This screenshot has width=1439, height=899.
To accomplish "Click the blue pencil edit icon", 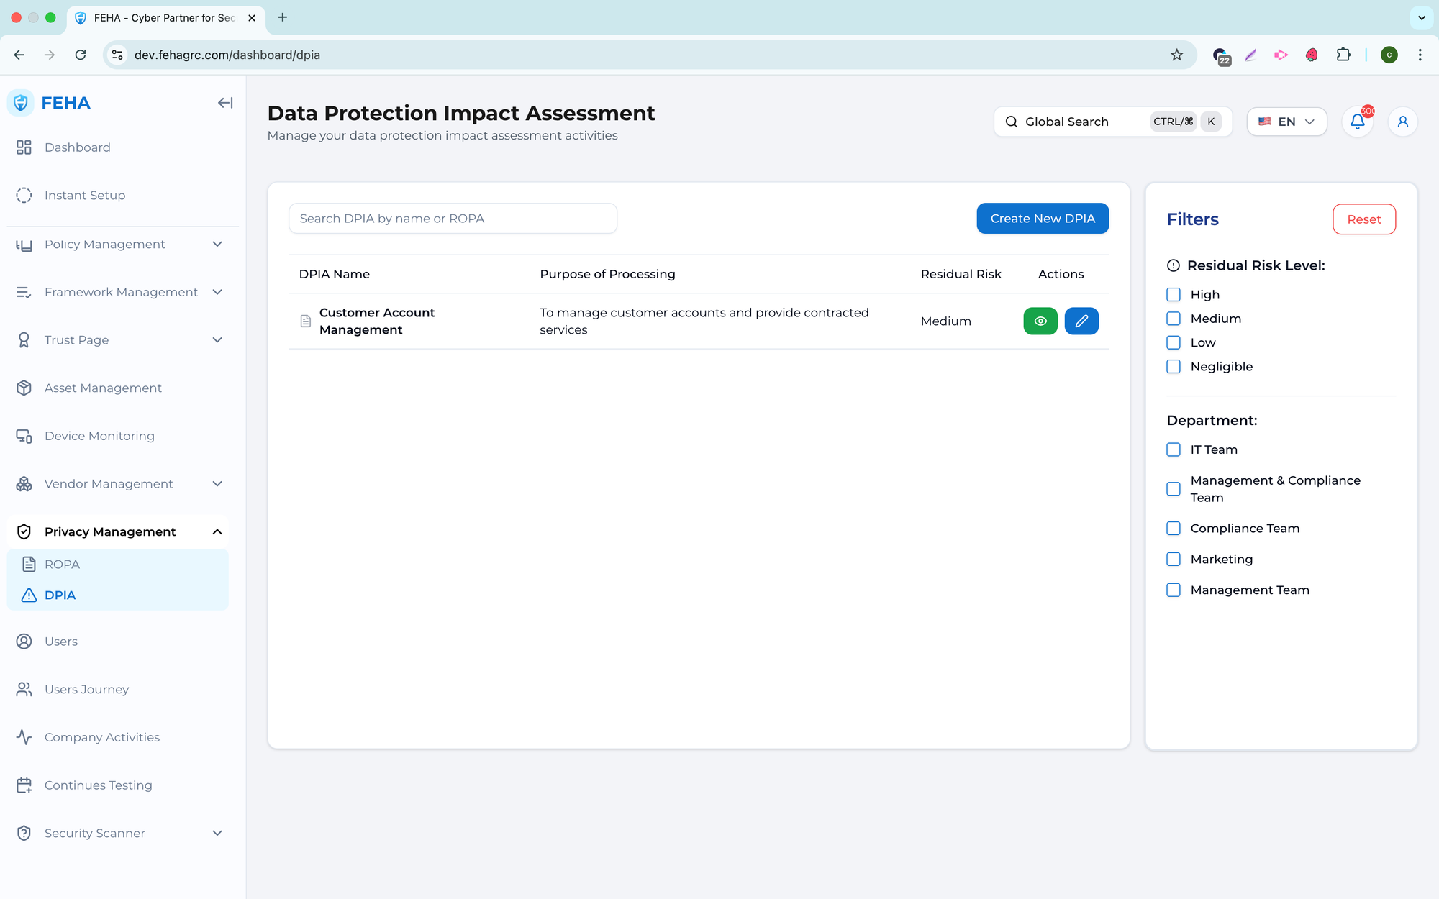I will click(x=1081, y=321).
